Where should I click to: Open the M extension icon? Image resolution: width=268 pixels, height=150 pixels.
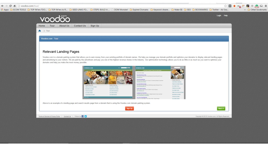(230, 6)
